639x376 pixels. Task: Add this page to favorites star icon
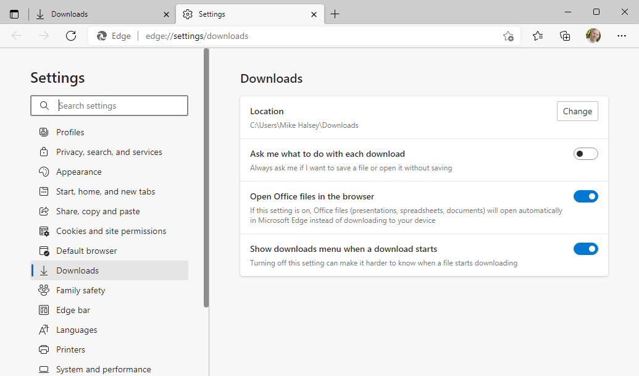[x=507, y=36]
